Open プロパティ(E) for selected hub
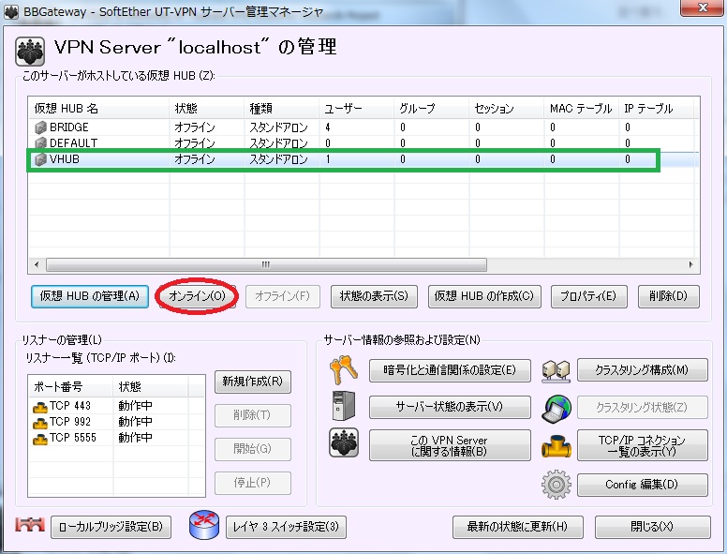 589,296
